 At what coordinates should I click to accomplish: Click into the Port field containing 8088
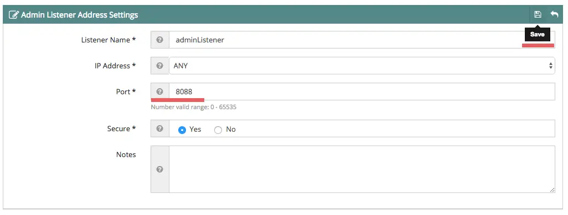362,92
